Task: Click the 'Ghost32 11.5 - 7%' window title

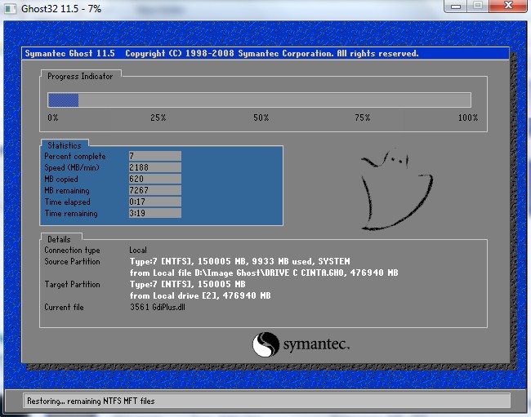Action: click(x=61, y=9)
